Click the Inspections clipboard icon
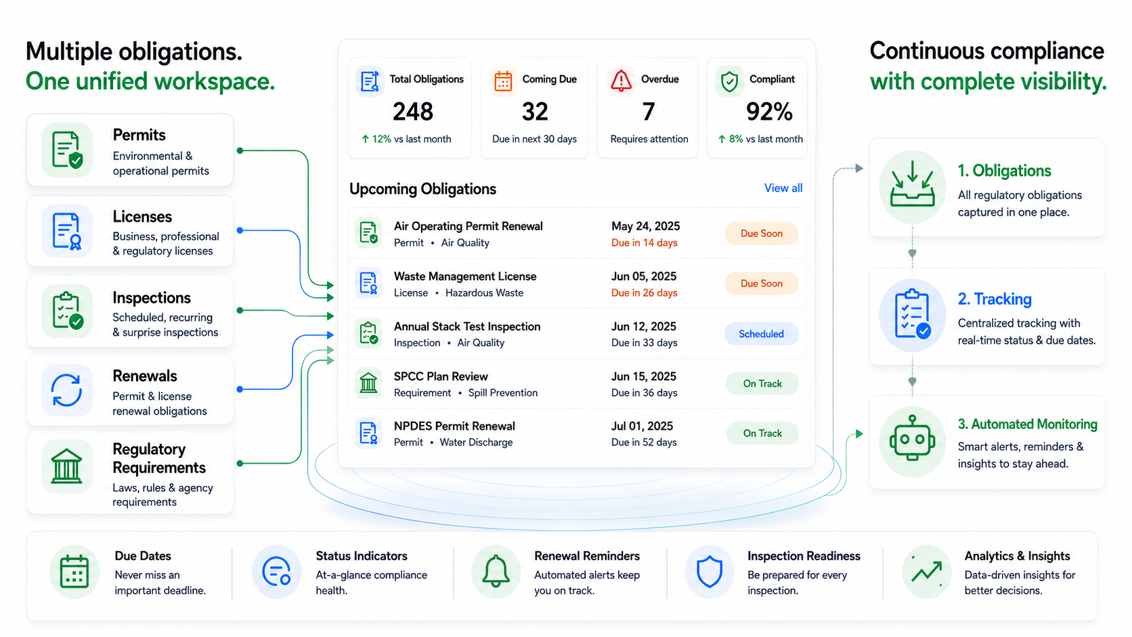This screenshot has height=637, width=1132. [67, 311]
